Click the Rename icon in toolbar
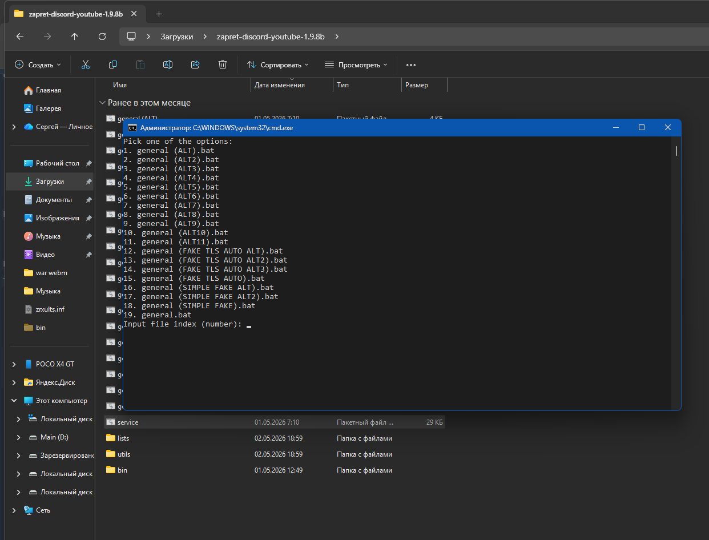Viewport: 709px width, 540px height. coord(168,65)
